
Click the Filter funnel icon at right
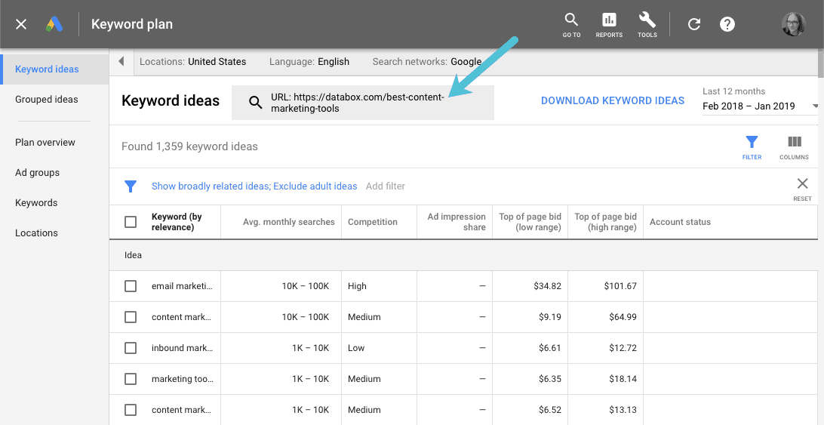tap(752, 143)
